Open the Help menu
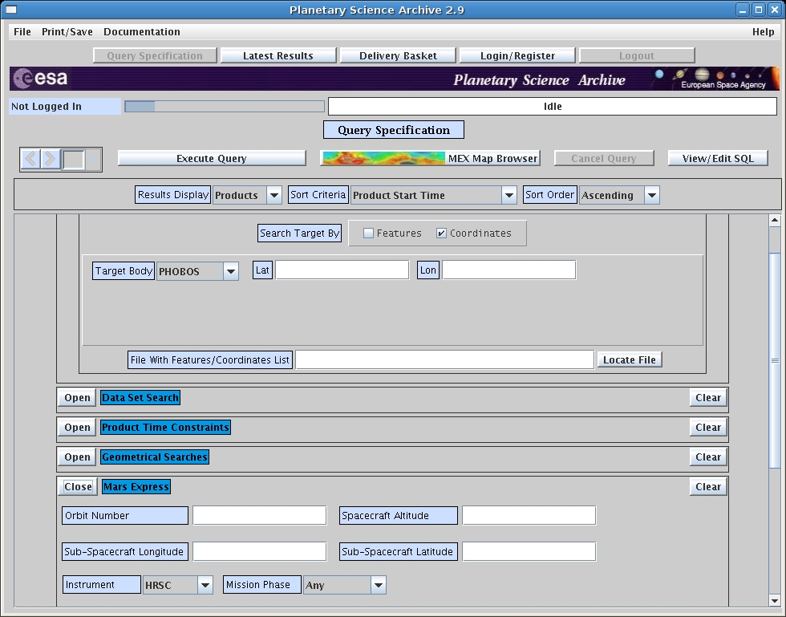Viewport: 786px width, 617px height. click(763, 31)
